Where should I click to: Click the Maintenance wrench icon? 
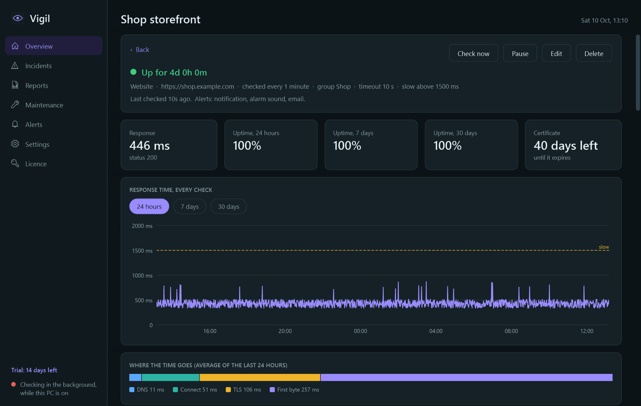pyautogui.click(x=15, y=105)
